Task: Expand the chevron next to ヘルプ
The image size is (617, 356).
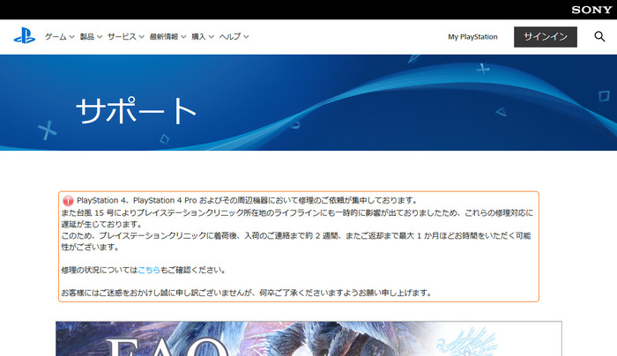Action: (246, 37)
